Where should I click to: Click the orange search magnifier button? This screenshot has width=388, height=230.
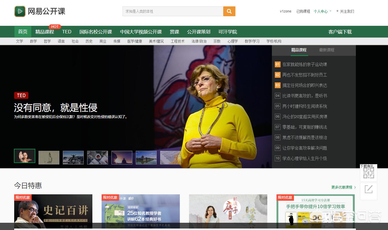(x=229, y=11)
